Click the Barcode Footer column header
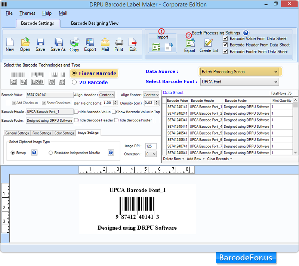 (247, 100)
